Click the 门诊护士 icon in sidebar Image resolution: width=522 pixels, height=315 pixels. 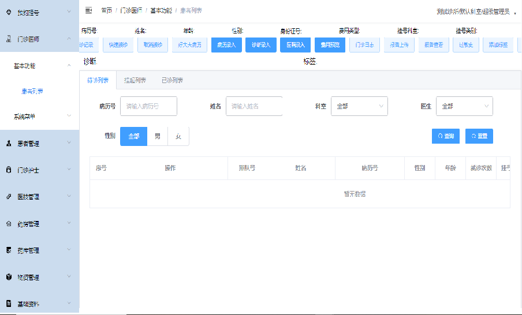click(9, 170)
